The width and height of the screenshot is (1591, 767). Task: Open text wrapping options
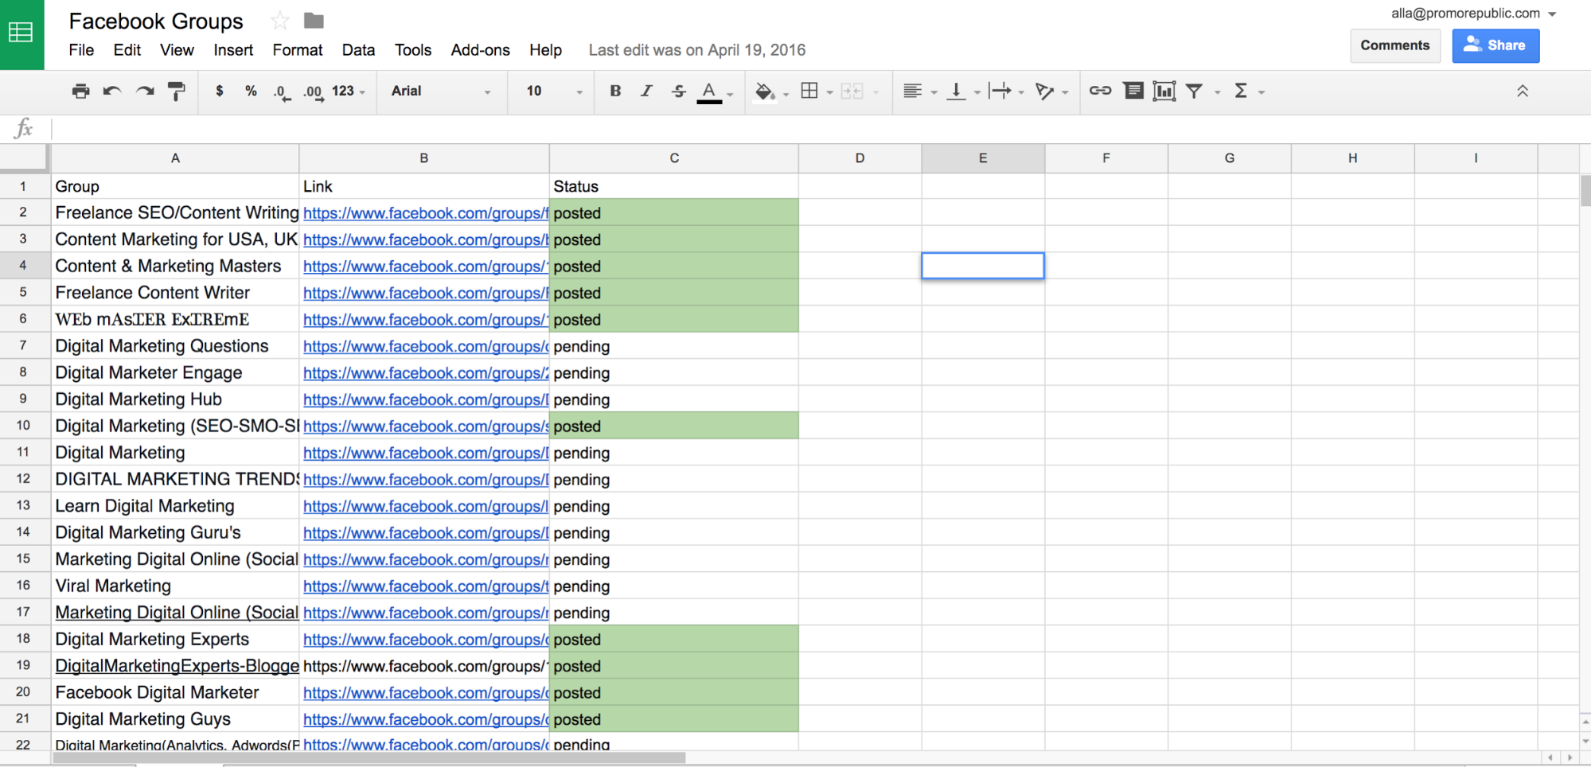pos(1000,91)
